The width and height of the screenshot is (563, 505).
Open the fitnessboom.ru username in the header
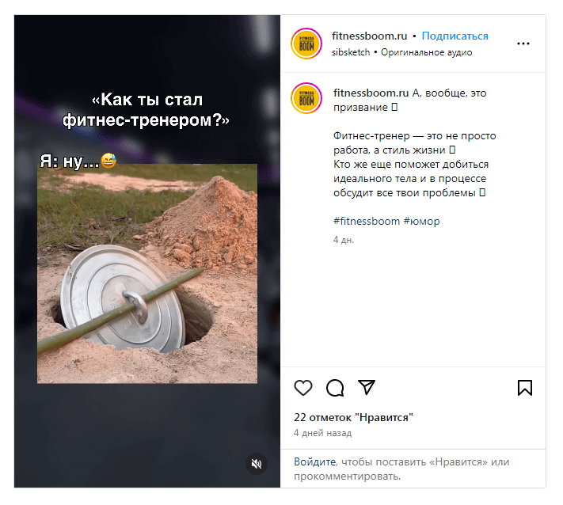point(370,36)
